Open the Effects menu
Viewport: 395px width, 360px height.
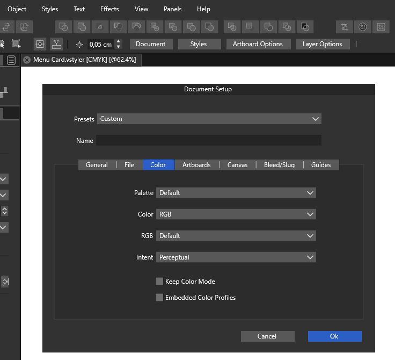pos(109,9)
